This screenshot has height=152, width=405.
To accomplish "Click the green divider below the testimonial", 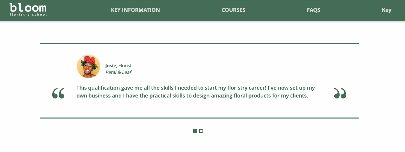I will pyautogui.click(x=199, y=118).
